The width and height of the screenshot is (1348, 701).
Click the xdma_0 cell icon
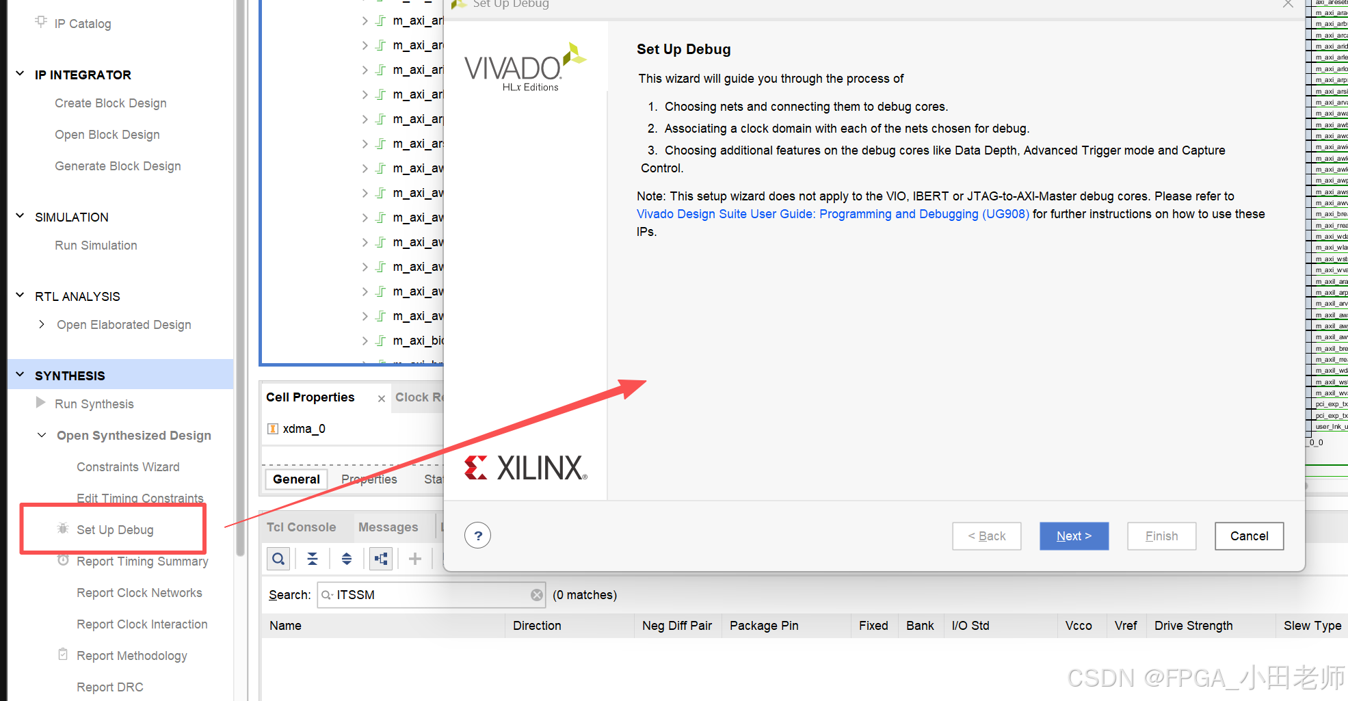[273, 429]
